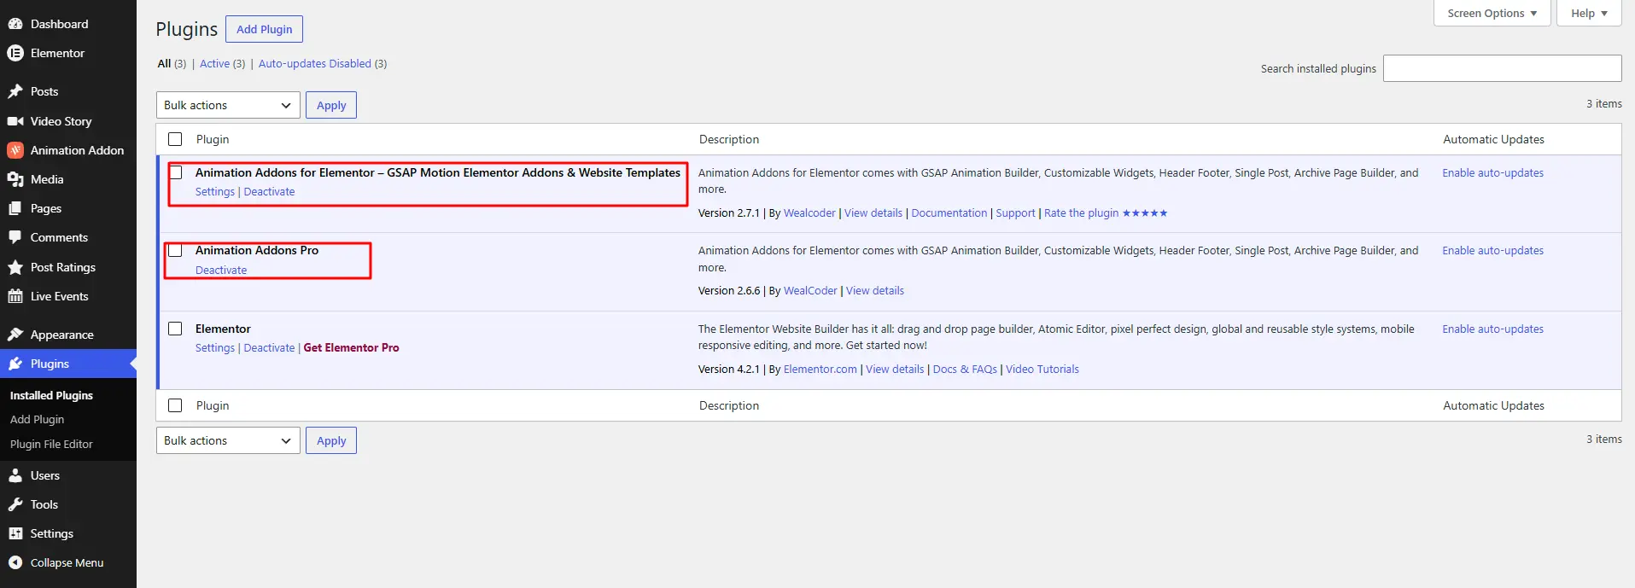1635x588 pixels.
Task: Check the select-all checkbox in table header
Action: coord(175,139)
